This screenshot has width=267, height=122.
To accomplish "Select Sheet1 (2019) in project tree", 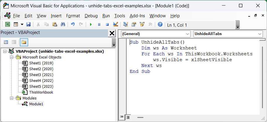I will (x=41, y=63).
